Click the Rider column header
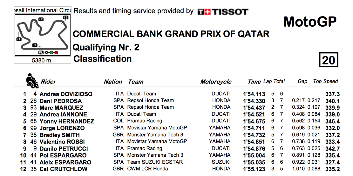The height and width of the screenshot is (176, 353). pyautogui.click(x=48, y=81)
